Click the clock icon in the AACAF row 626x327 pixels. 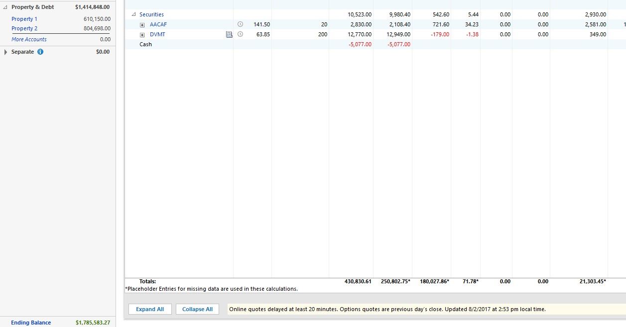[240, 24]
